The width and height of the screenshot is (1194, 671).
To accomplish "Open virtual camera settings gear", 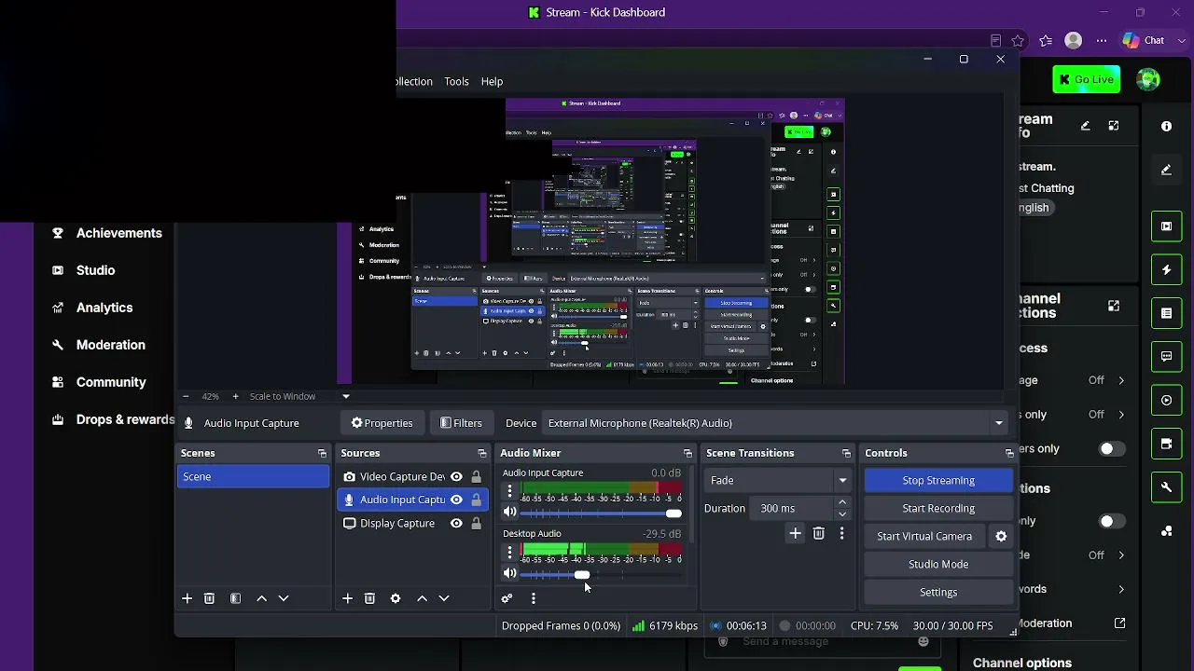I will point(1001,536).
